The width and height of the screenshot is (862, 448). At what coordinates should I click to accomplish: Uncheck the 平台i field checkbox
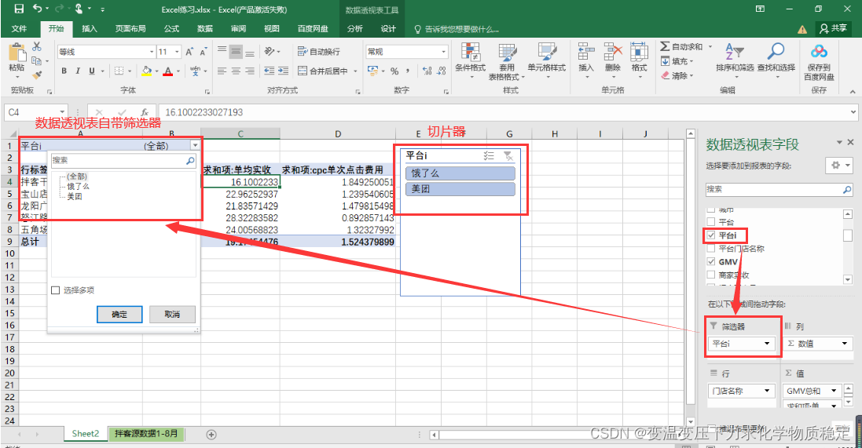click(711, 235)
